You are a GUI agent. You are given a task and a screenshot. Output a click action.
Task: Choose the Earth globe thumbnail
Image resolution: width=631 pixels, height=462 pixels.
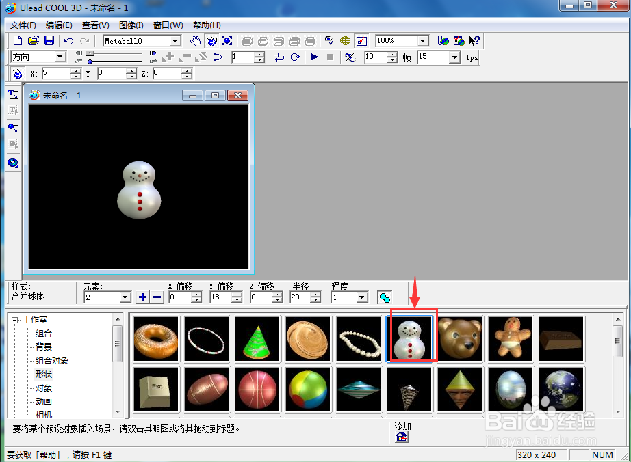pos(561,390)
